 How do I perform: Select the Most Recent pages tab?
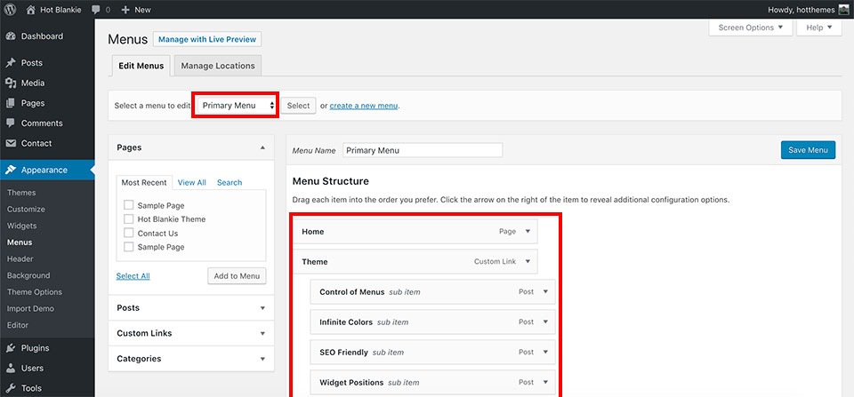point(144,183)
